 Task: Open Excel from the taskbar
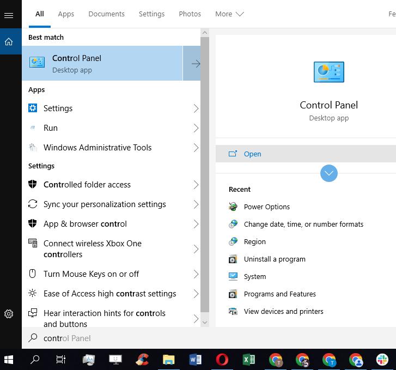click(248, 360)
